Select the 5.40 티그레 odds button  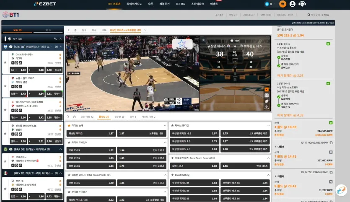pos(54,70)
